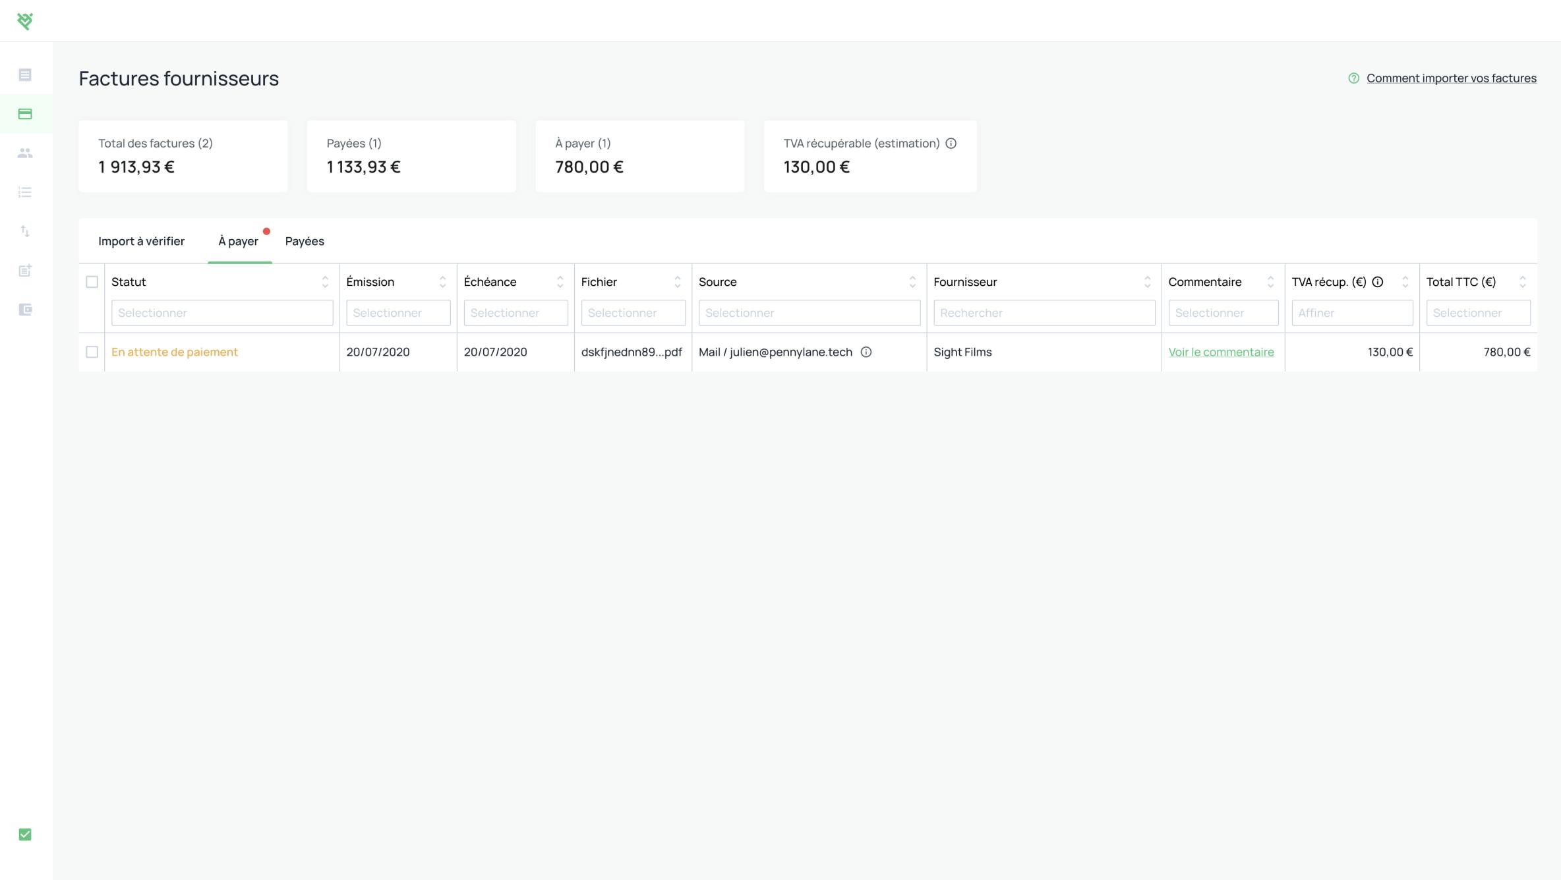Open the wallet sidebar icon

25,310
